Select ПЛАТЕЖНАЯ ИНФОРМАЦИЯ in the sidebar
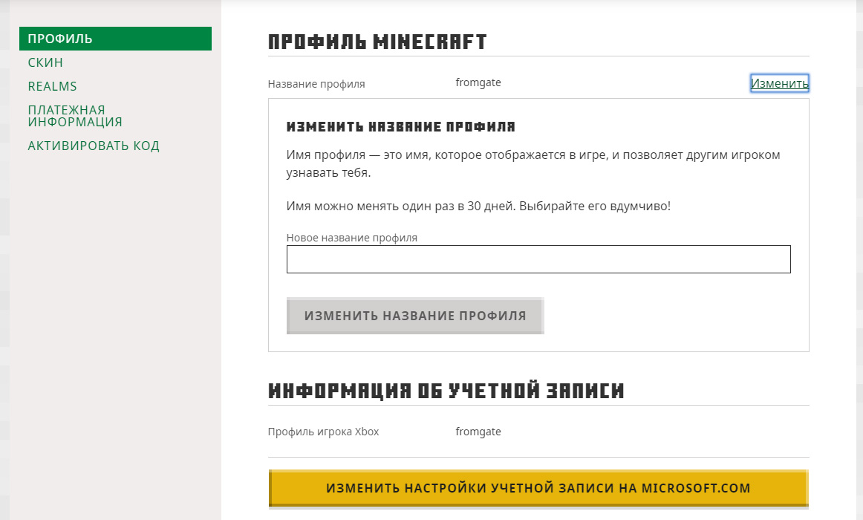Screen dimensions: 863x520 pos(75,116)
